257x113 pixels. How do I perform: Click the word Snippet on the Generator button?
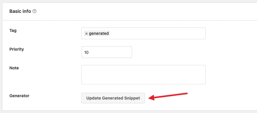(x=132, y=98)
